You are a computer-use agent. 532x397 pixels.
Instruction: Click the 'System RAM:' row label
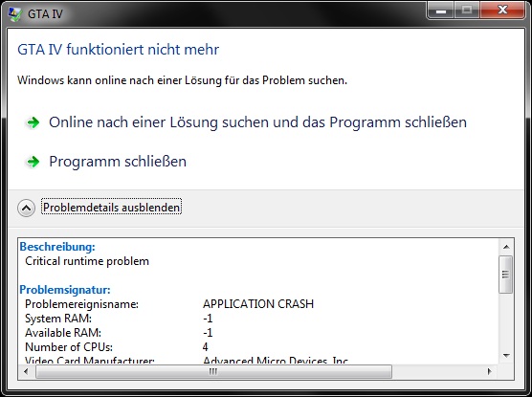click(x=58, y=319)
